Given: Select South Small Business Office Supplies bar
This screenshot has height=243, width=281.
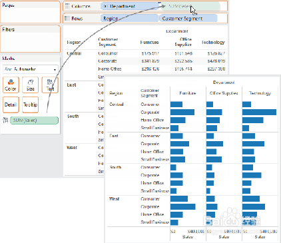Looking at the screenshot, I should coord(208,191).
